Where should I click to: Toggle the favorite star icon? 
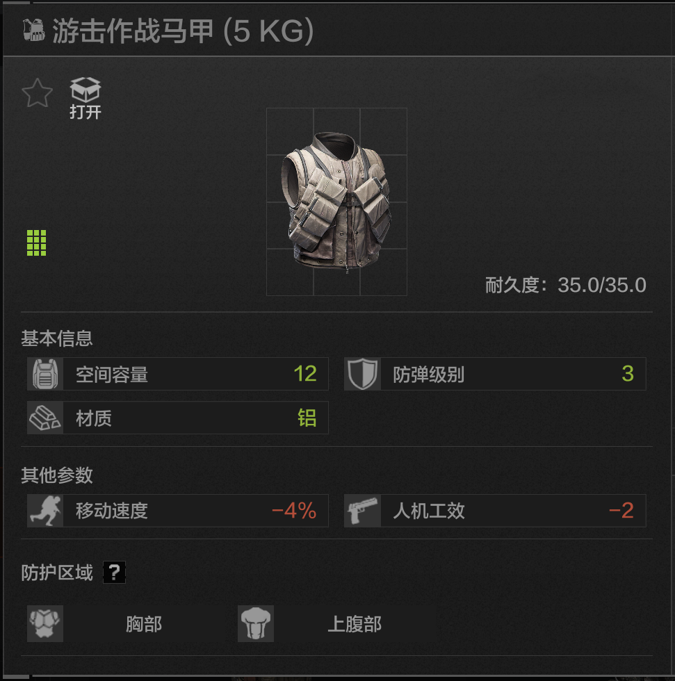[x=38, y=93]
